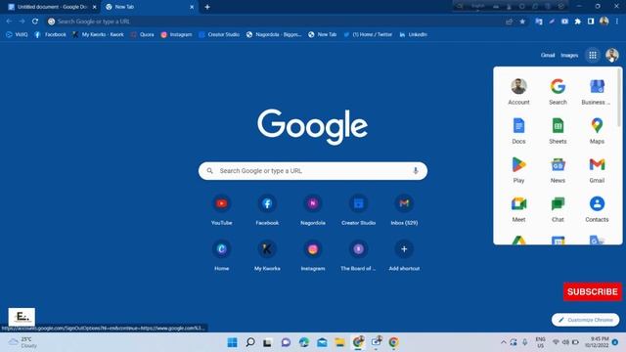Launch Docs from the apps panel
The height and width of the screenshot is (352, 626).
pyautogui.click(x=518, y=131)
